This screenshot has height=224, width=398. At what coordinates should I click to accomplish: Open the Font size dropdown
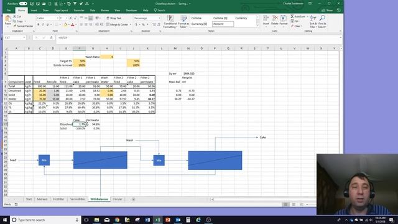click(67, 18)
